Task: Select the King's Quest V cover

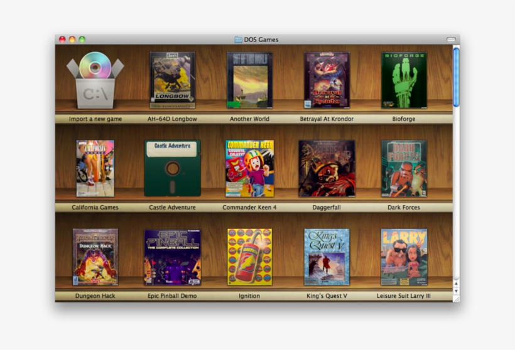Action: (x=327, y=257)
